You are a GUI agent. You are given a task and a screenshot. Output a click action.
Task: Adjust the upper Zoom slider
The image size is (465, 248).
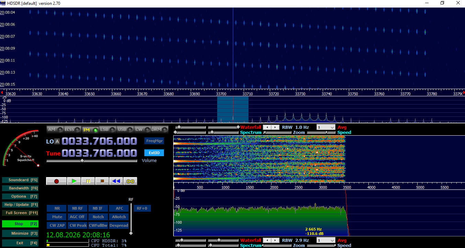[x=278, y=132]
